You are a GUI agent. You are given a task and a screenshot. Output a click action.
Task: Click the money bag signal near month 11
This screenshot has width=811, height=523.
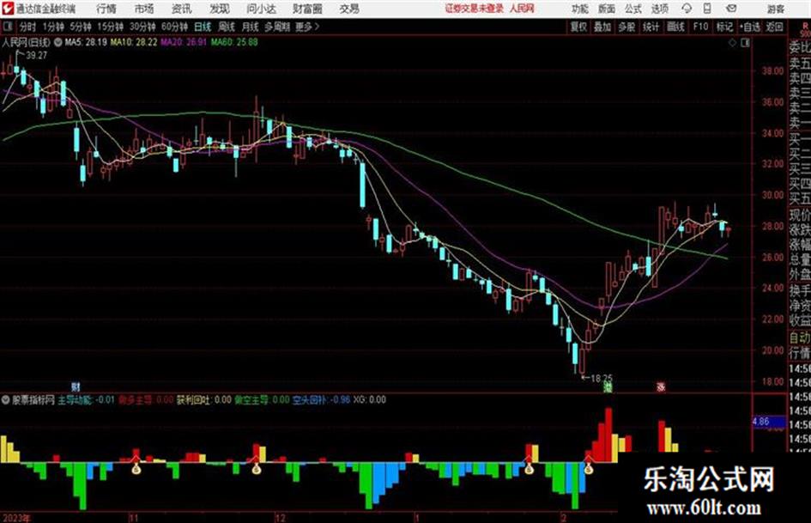coord(136,469)
